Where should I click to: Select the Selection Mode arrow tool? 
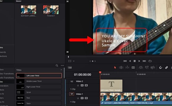115,68
